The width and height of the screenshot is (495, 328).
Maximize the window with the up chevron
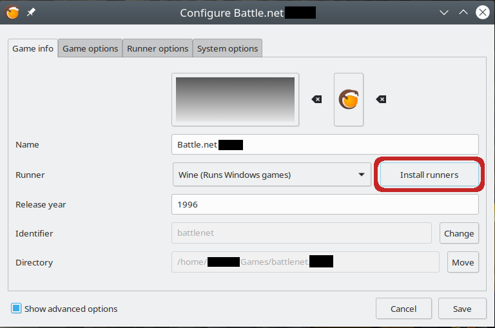[463, 13]
